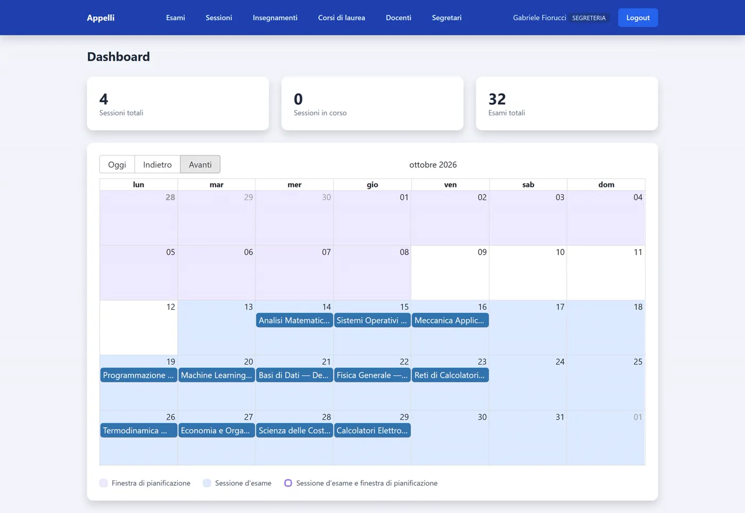This screenshot has height=513, width=745.
Task: Navigate to Corsi di laurea
Action: (342, 18)
